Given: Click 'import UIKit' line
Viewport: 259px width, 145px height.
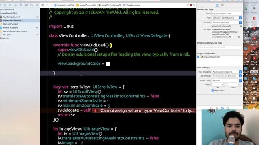Looking at the screenshot, I should (x=61, y=26).
